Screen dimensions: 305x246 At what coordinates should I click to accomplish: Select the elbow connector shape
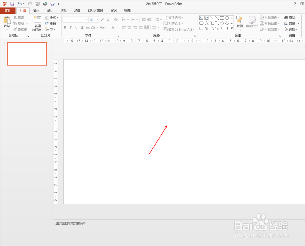click(212, 23)
